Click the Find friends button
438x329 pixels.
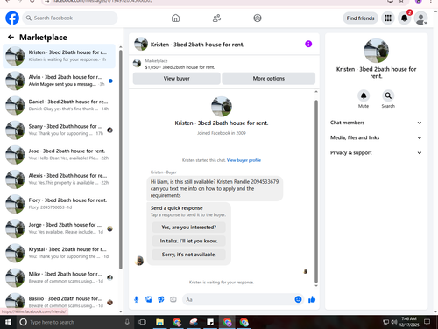pos(360,18)
